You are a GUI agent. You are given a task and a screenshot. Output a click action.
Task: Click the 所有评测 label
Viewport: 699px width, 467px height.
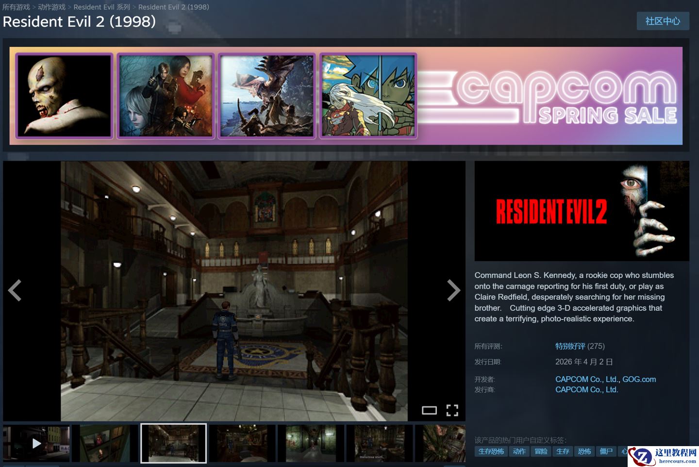[488, 346]
